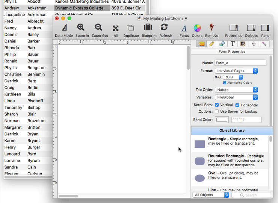Open the Grid Solid dropdown
The width and height of the screenshot is (278, 203).
click(x=233, y=77)
